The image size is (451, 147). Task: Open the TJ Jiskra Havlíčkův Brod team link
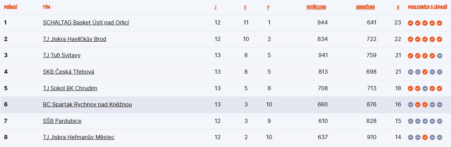(x=75, y=39)
